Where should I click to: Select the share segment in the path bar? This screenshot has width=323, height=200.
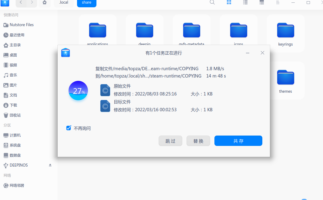click(86, 2)
